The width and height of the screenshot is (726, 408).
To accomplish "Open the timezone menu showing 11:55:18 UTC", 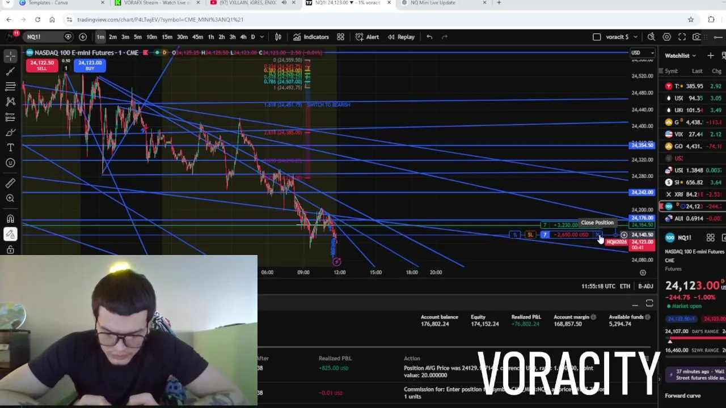I will (x=598, y=286).
